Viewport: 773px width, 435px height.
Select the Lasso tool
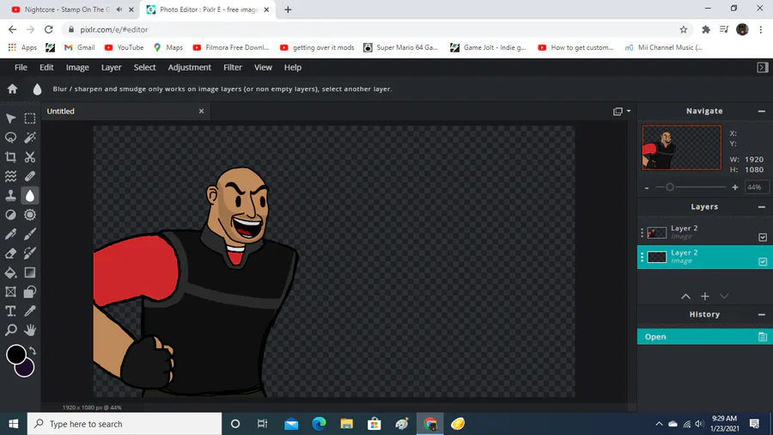point(10,138)
